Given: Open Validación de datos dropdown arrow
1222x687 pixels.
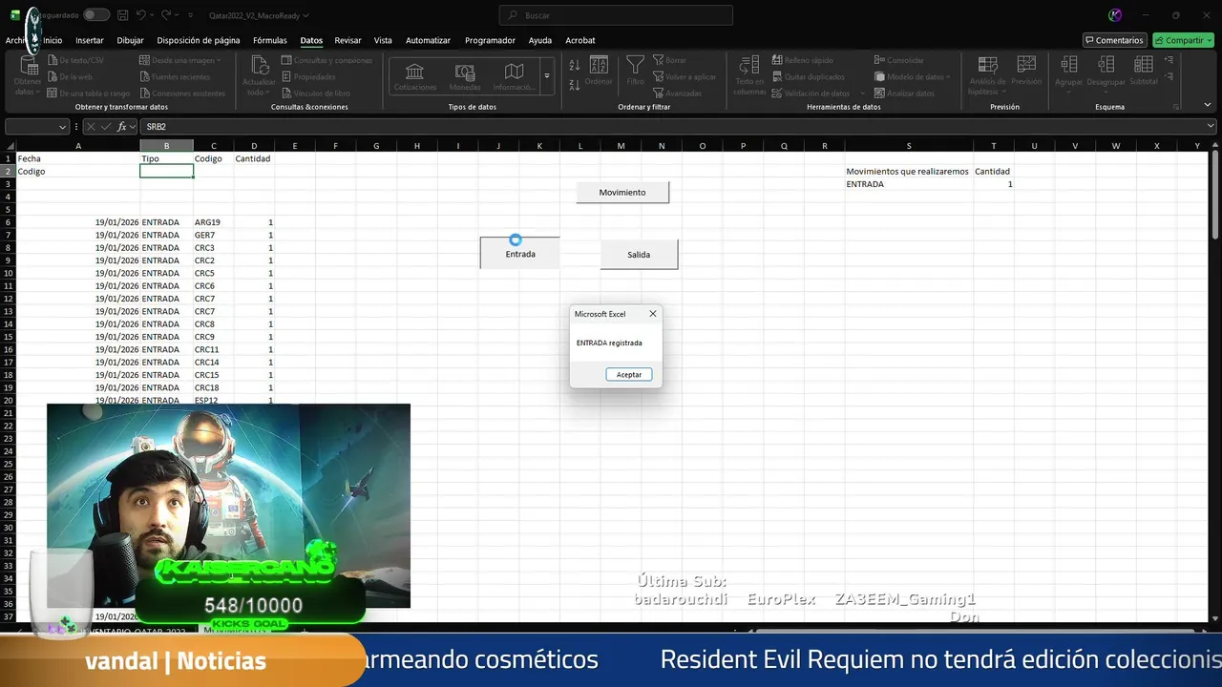Looking at the screenshot, I should tap(863, 94).
